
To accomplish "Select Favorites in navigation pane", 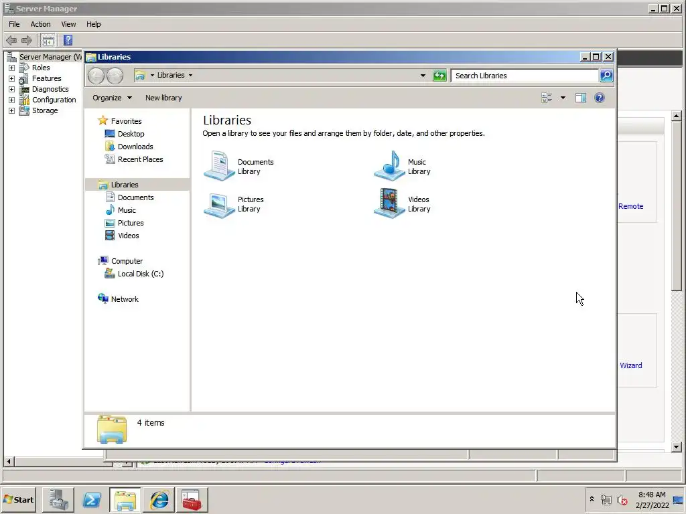I will coord(126,121).
